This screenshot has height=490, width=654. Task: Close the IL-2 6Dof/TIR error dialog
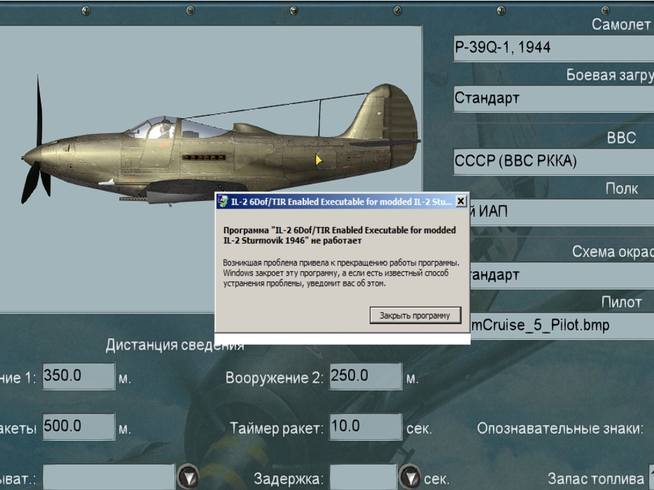tap(460, 201)
